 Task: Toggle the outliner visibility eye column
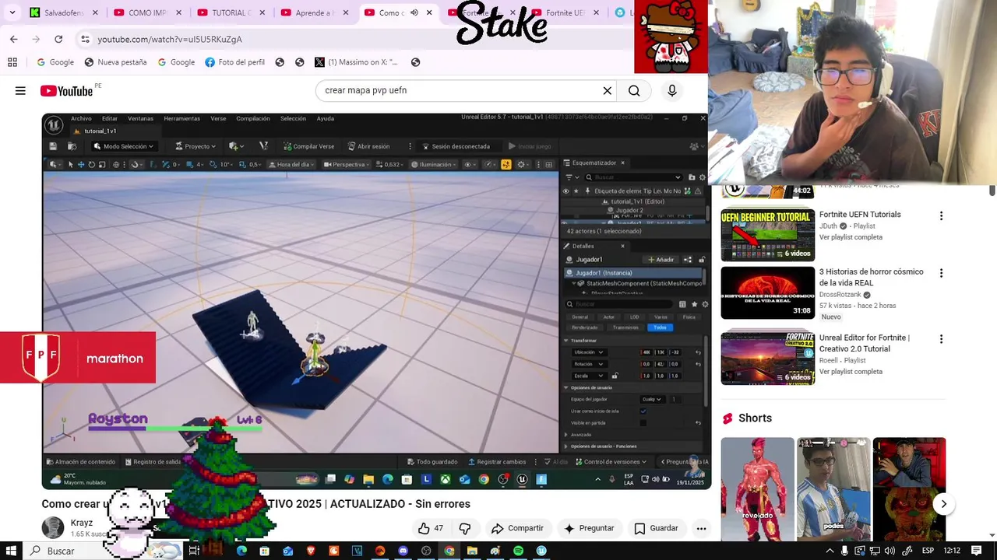click(x=565, y=191)
